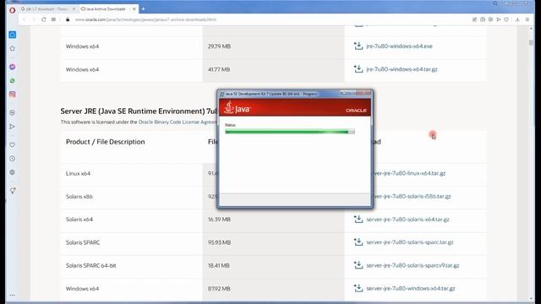Image resolution: width=541 pixels, height=304 pixels.
Task: Open the sidebar Speed Dial house icon
Action: (13, 49)
